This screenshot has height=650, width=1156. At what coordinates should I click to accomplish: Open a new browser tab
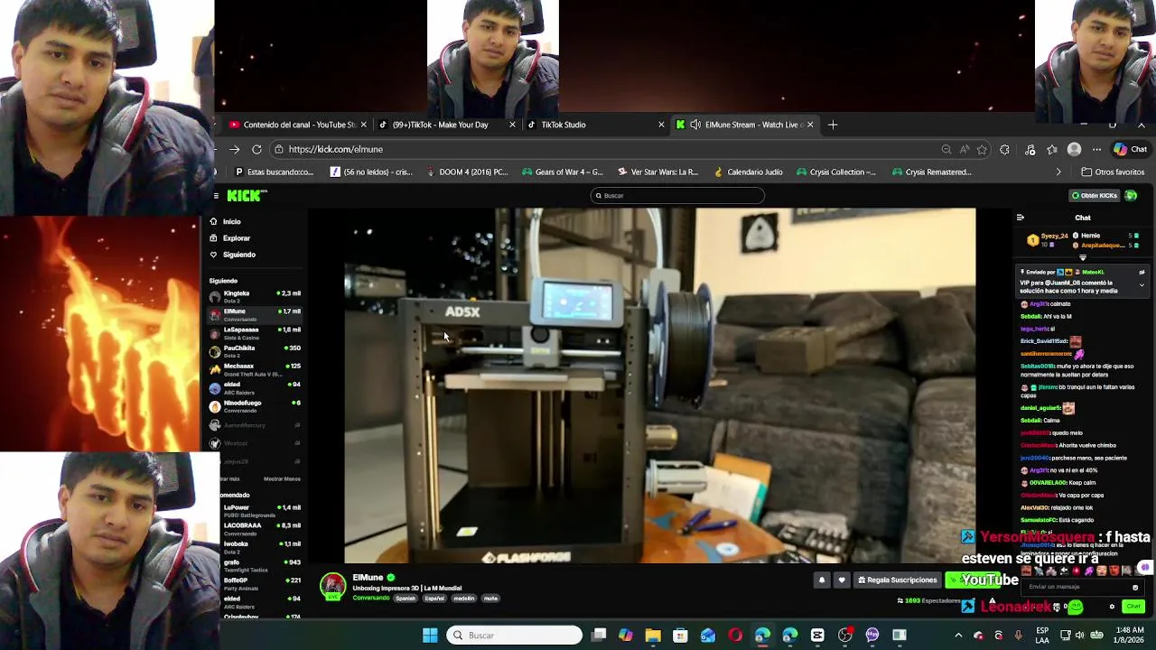coord(833,125)
